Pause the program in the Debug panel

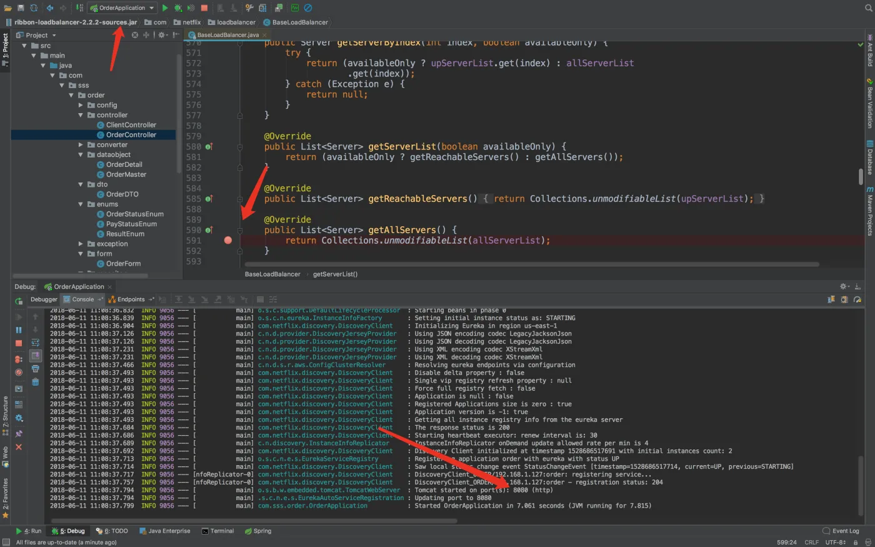[x=19, y=330]
